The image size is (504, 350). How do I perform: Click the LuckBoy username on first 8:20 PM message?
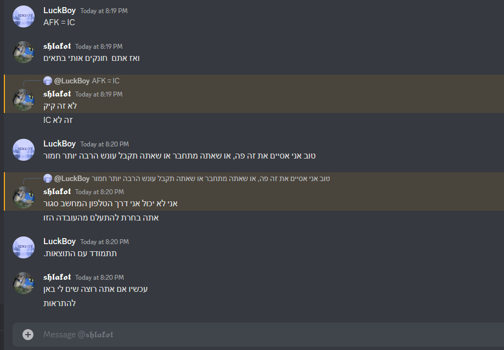click(59, 144)
